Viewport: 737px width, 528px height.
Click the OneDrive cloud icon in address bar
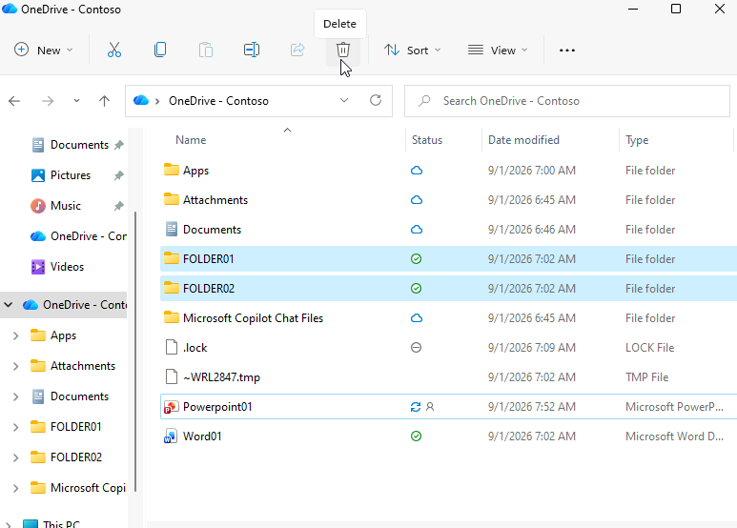point(140,100)
